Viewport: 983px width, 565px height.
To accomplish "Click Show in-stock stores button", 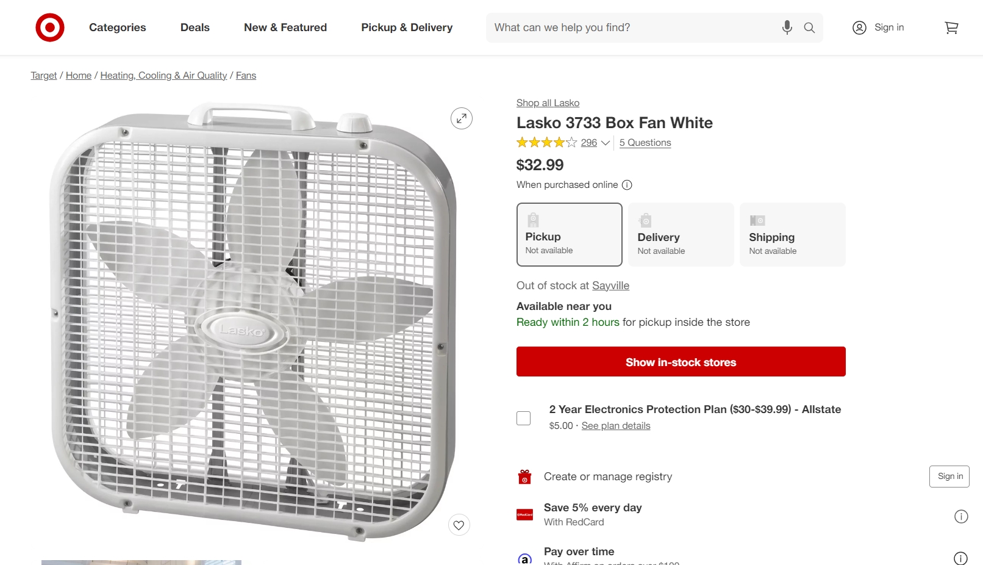I will point(681,362).
